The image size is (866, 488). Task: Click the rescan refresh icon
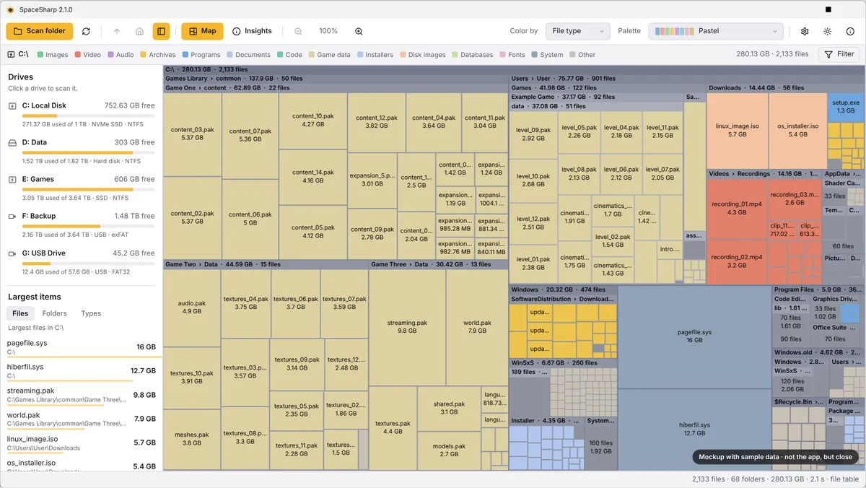87,31
